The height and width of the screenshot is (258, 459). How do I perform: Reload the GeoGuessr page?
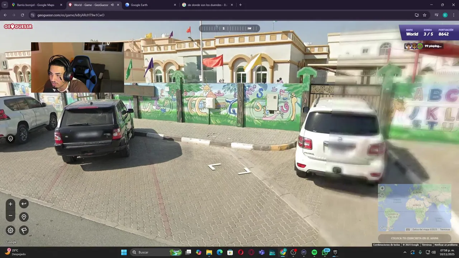click(22, 15)
